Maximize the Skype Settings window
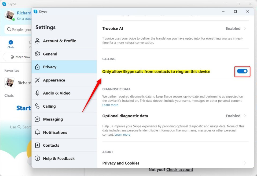257x176 pixels. [x=235, y=11]
